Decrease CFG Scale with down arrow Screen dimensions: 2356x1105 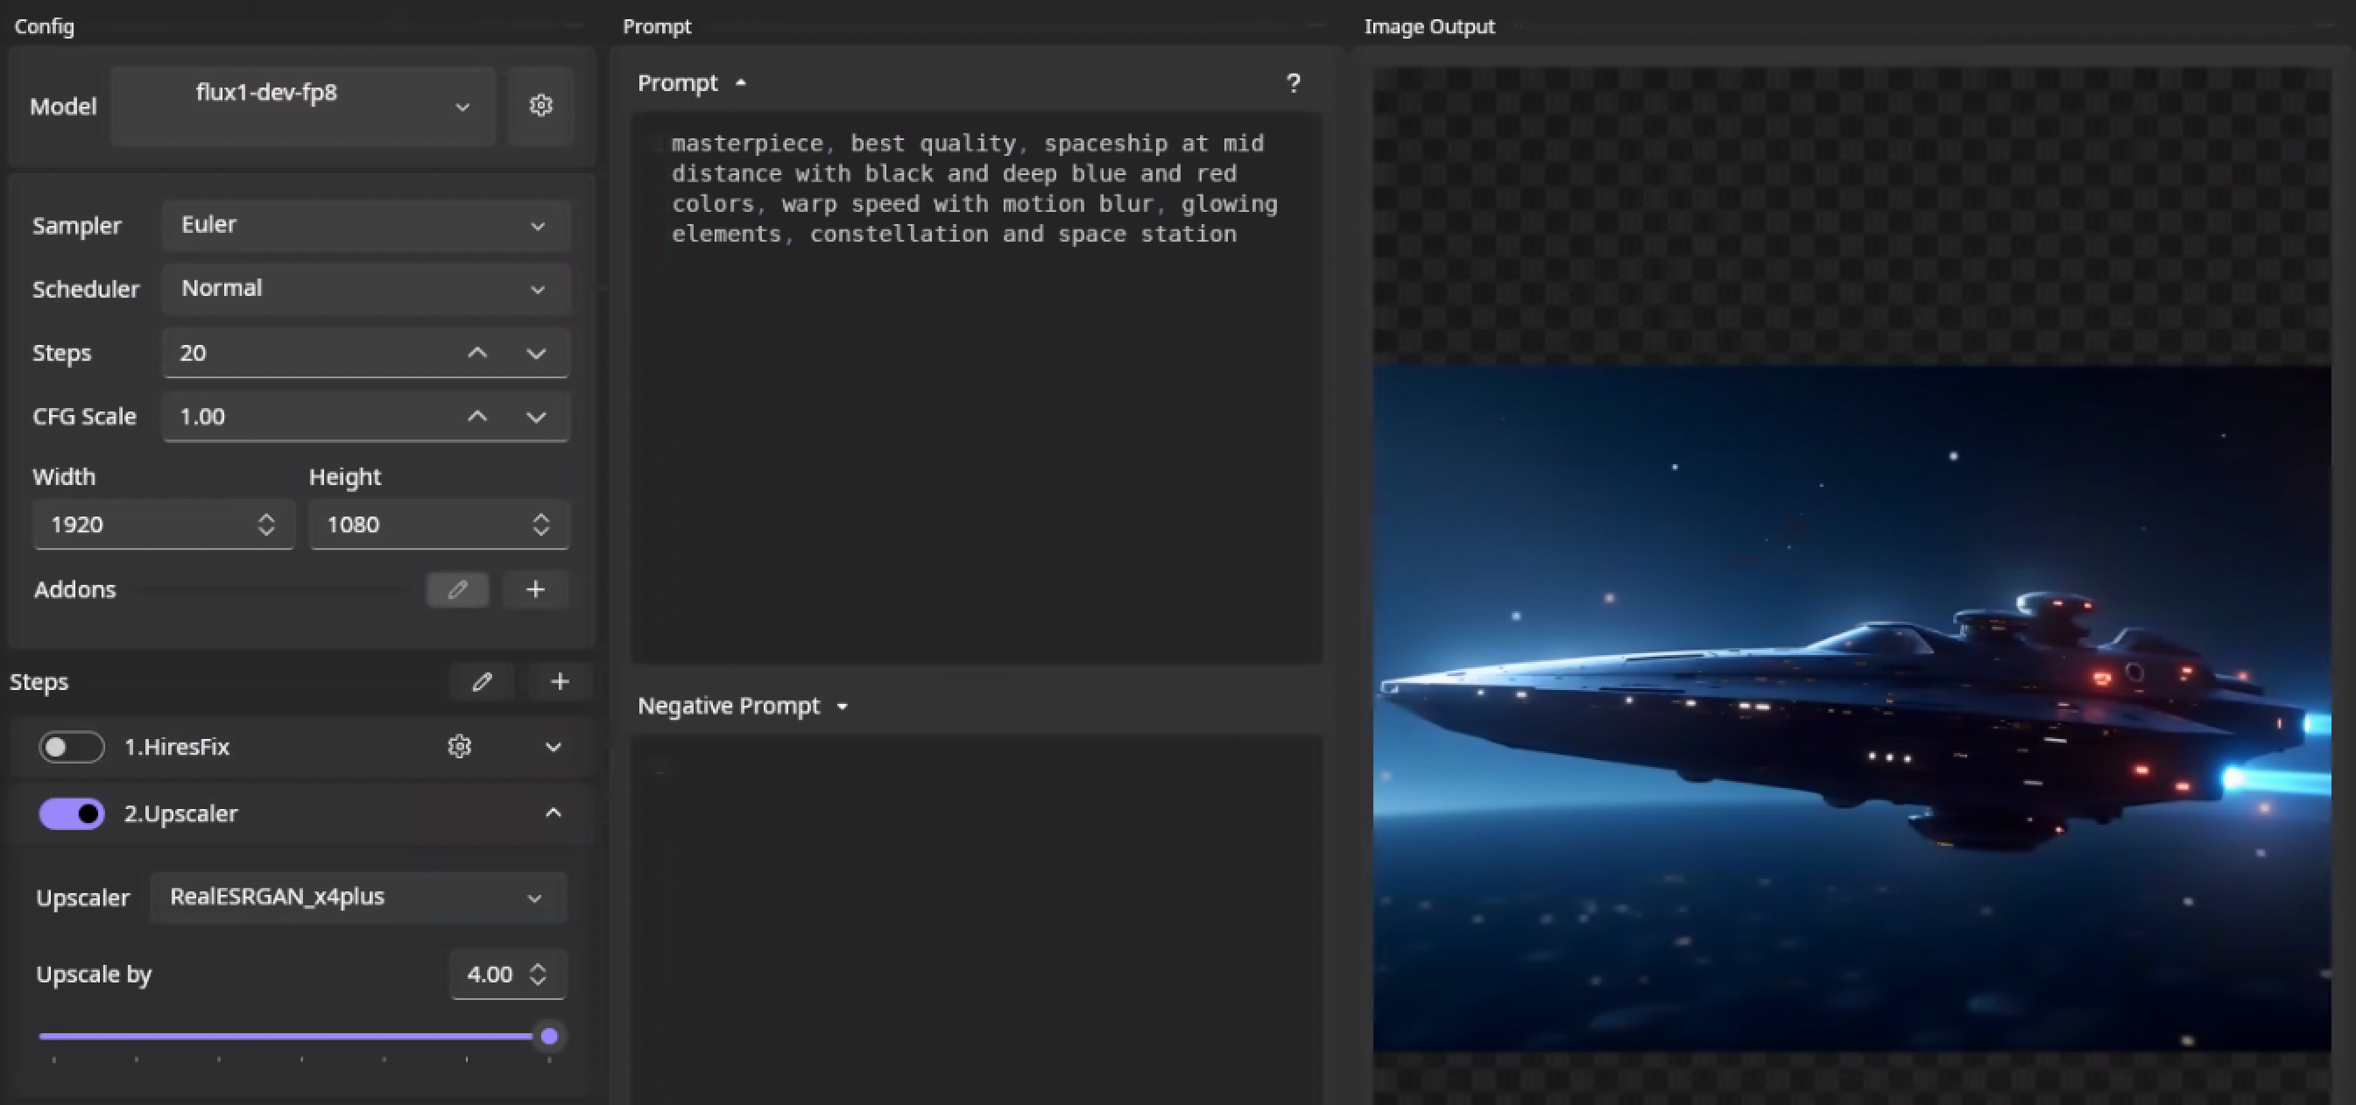pos(536,417)
